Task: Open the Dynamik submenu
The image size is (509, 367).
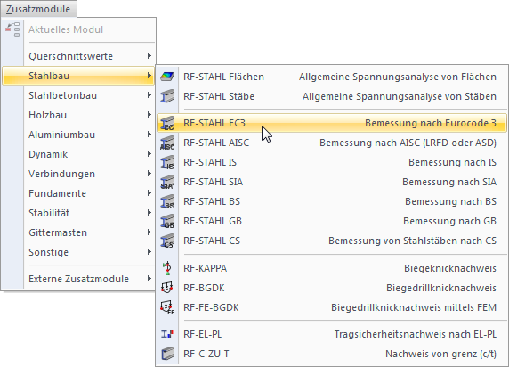Action: 78,154
